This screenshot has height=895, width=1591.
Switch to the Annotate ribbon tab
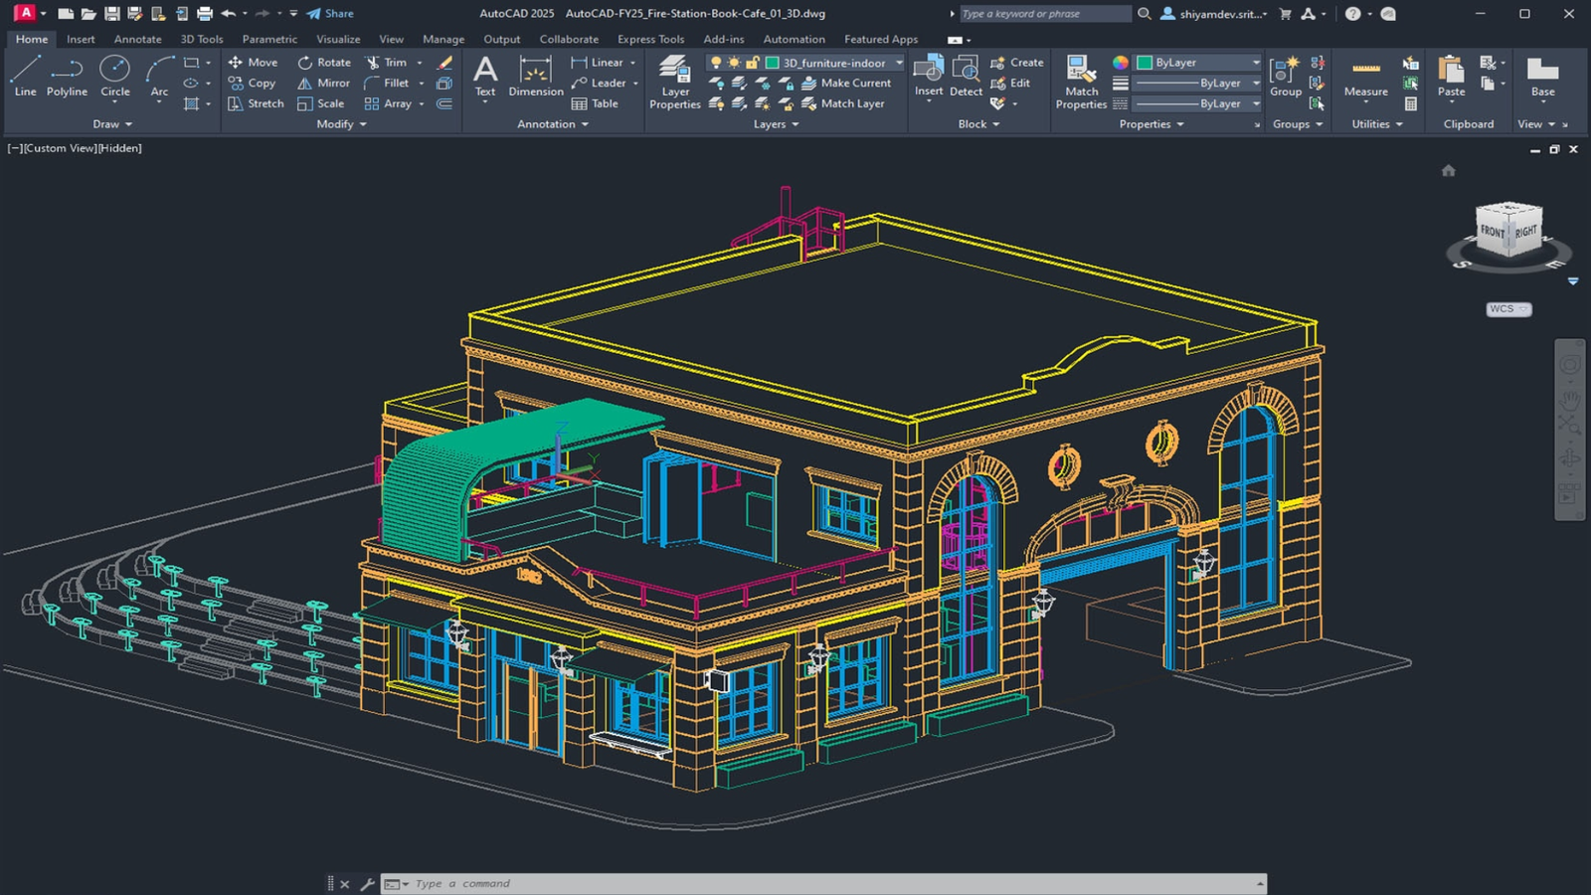tap(137, 40)
